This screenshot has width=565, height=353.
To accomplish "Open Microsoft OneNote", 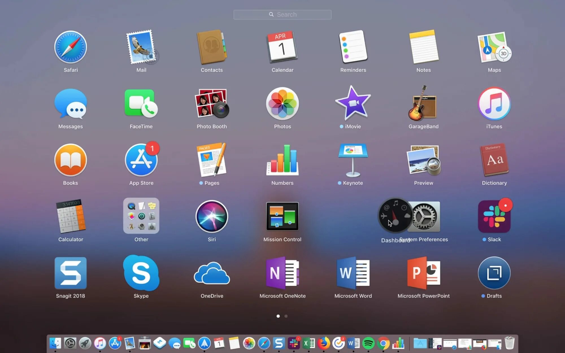I will [282, 273].
